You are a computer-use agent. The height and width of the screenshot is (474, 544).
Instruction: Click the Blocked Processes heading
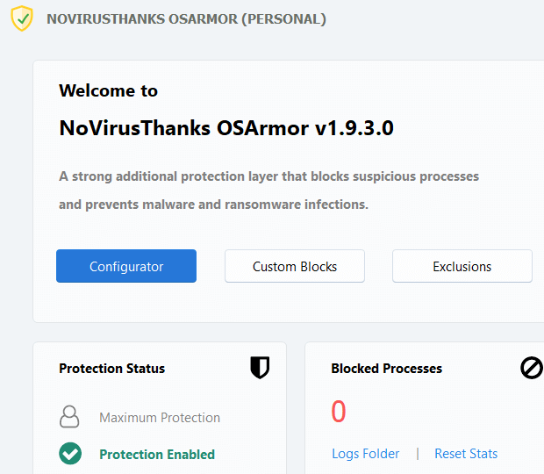tap(386, 369)
